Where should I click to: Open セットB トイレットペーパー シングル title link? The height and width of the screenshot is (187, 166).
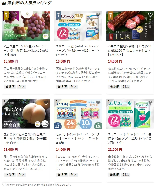tap(78, 139)
